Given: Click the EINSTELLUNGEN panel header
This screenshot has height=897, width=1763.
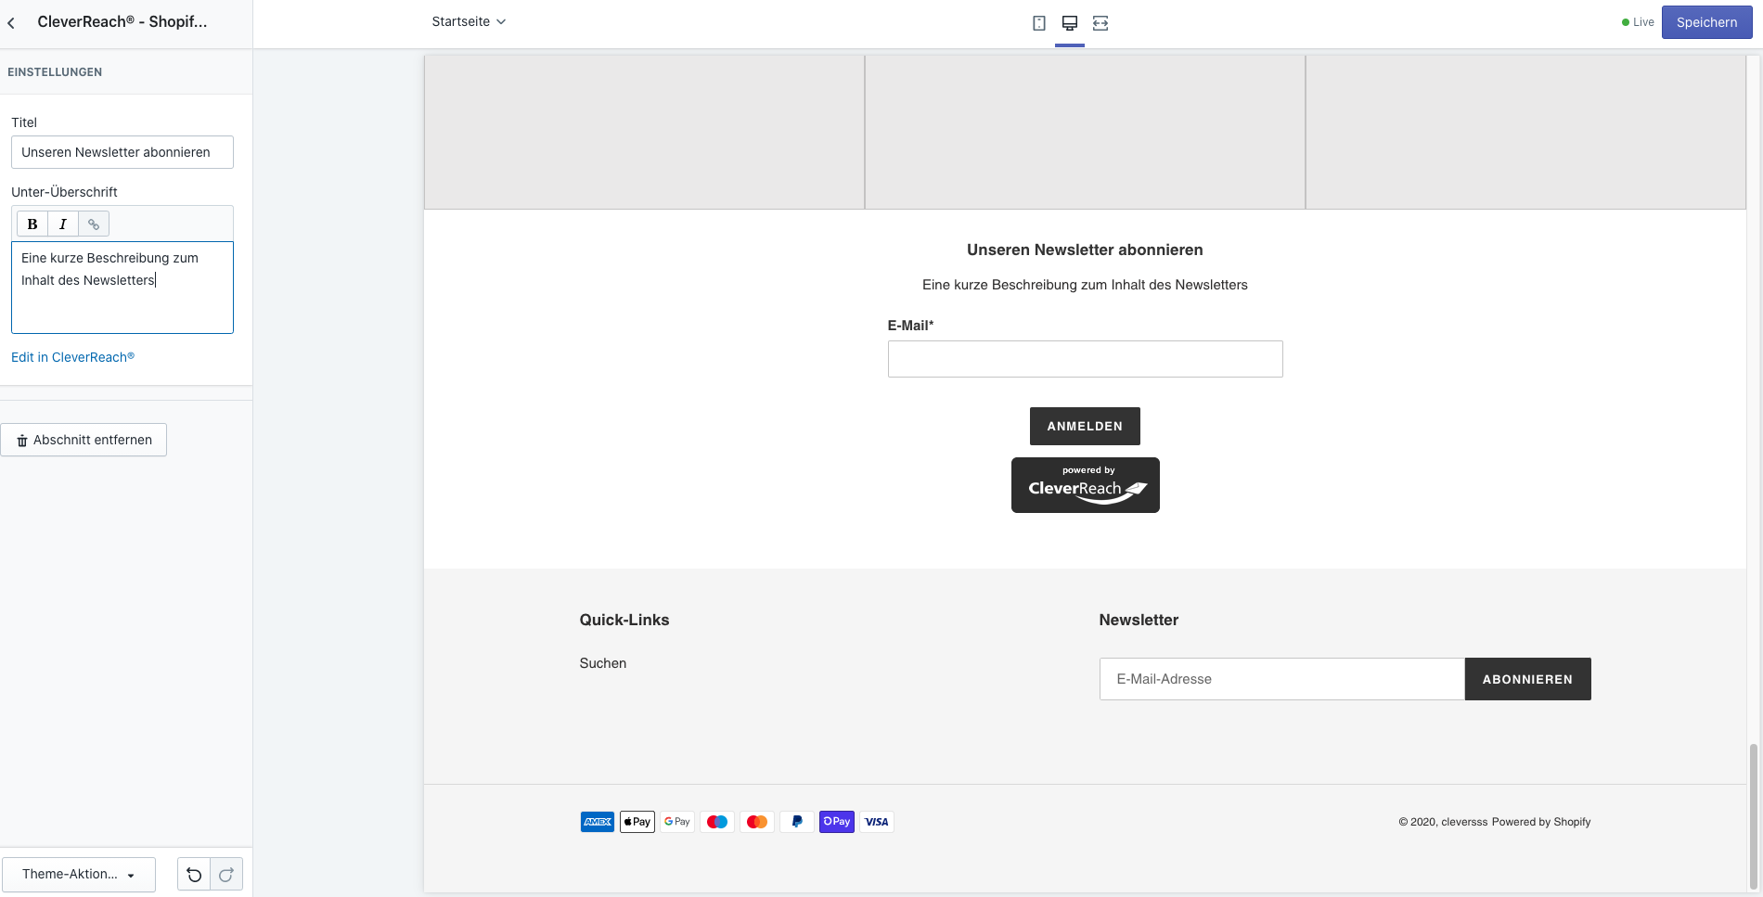Looking at the screenshot, I should click(55, 71).
